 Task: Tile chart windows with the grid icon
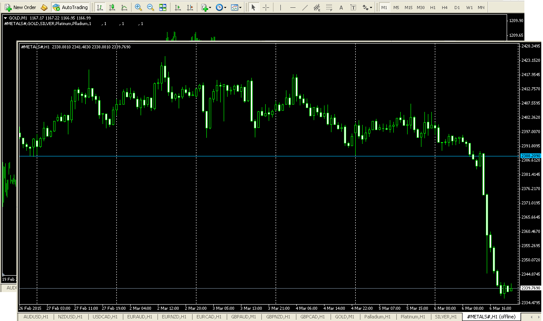click(163, 7)
